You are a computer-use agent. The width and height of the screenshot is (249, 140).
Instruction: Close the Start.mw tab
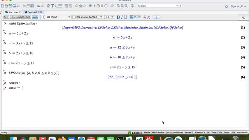[x=19, y=12]
